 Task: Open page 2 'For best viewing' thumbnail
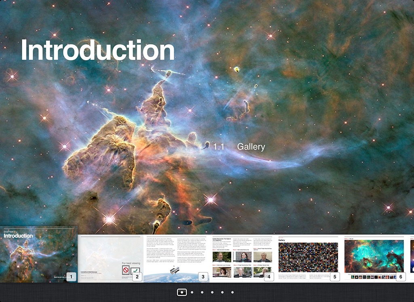111,258
